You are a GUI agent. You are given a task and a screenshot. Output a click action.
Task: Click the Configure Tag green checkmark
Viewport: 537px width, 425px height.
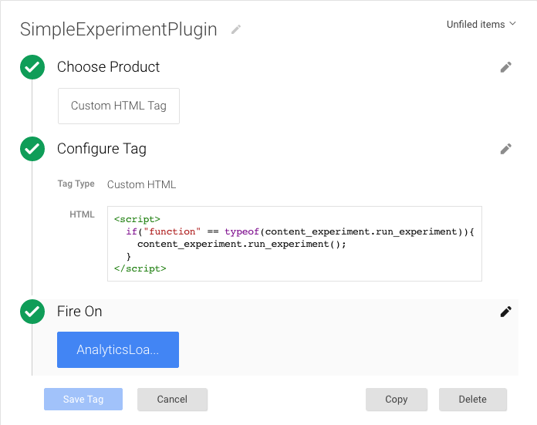tap(32, 149)
